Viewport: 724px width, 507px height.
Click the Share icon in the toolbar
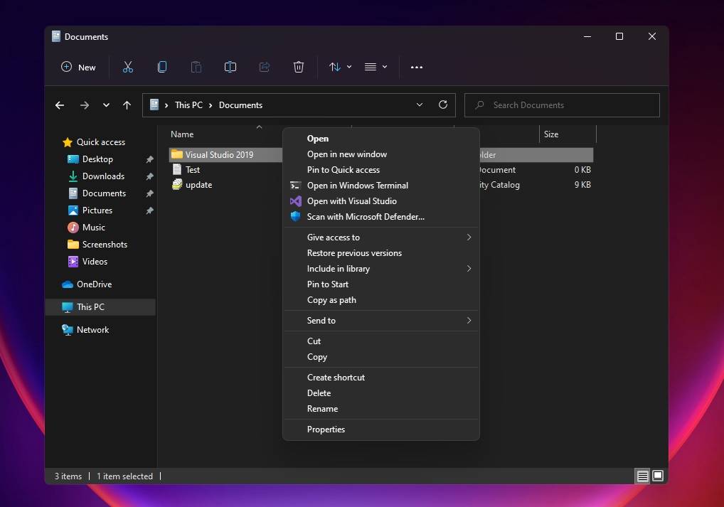pyautogui.click(x=265, y=67)
